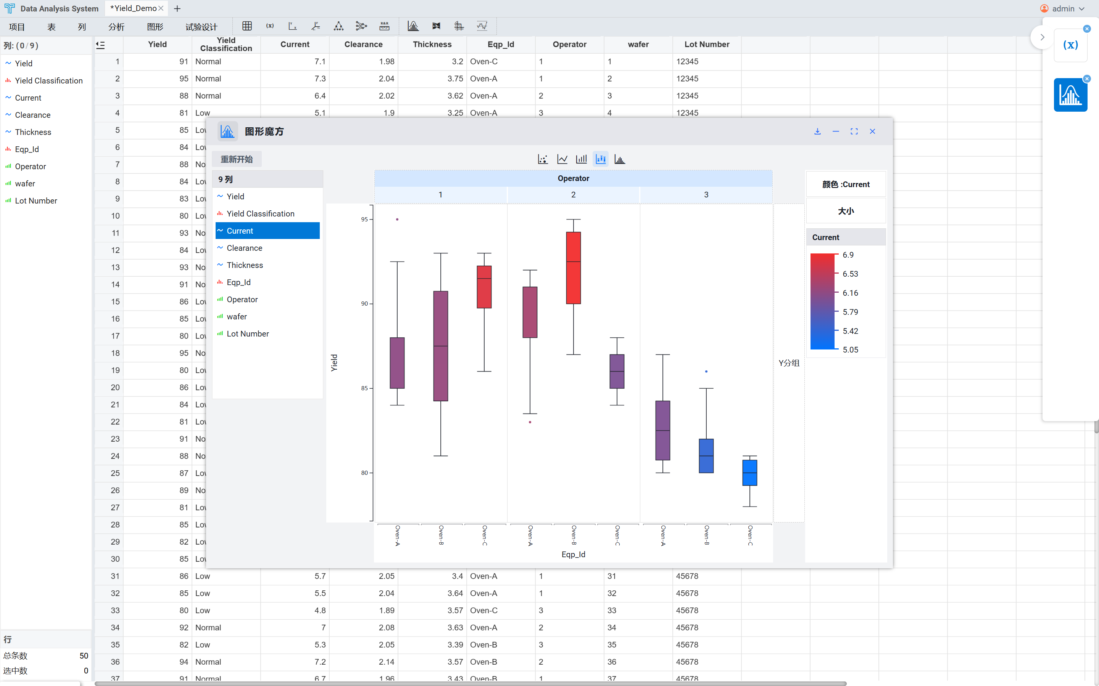This screenshot has width=1099, height=686.
Task: Open the 项目 menu
Action: click(x=17, y=27)
